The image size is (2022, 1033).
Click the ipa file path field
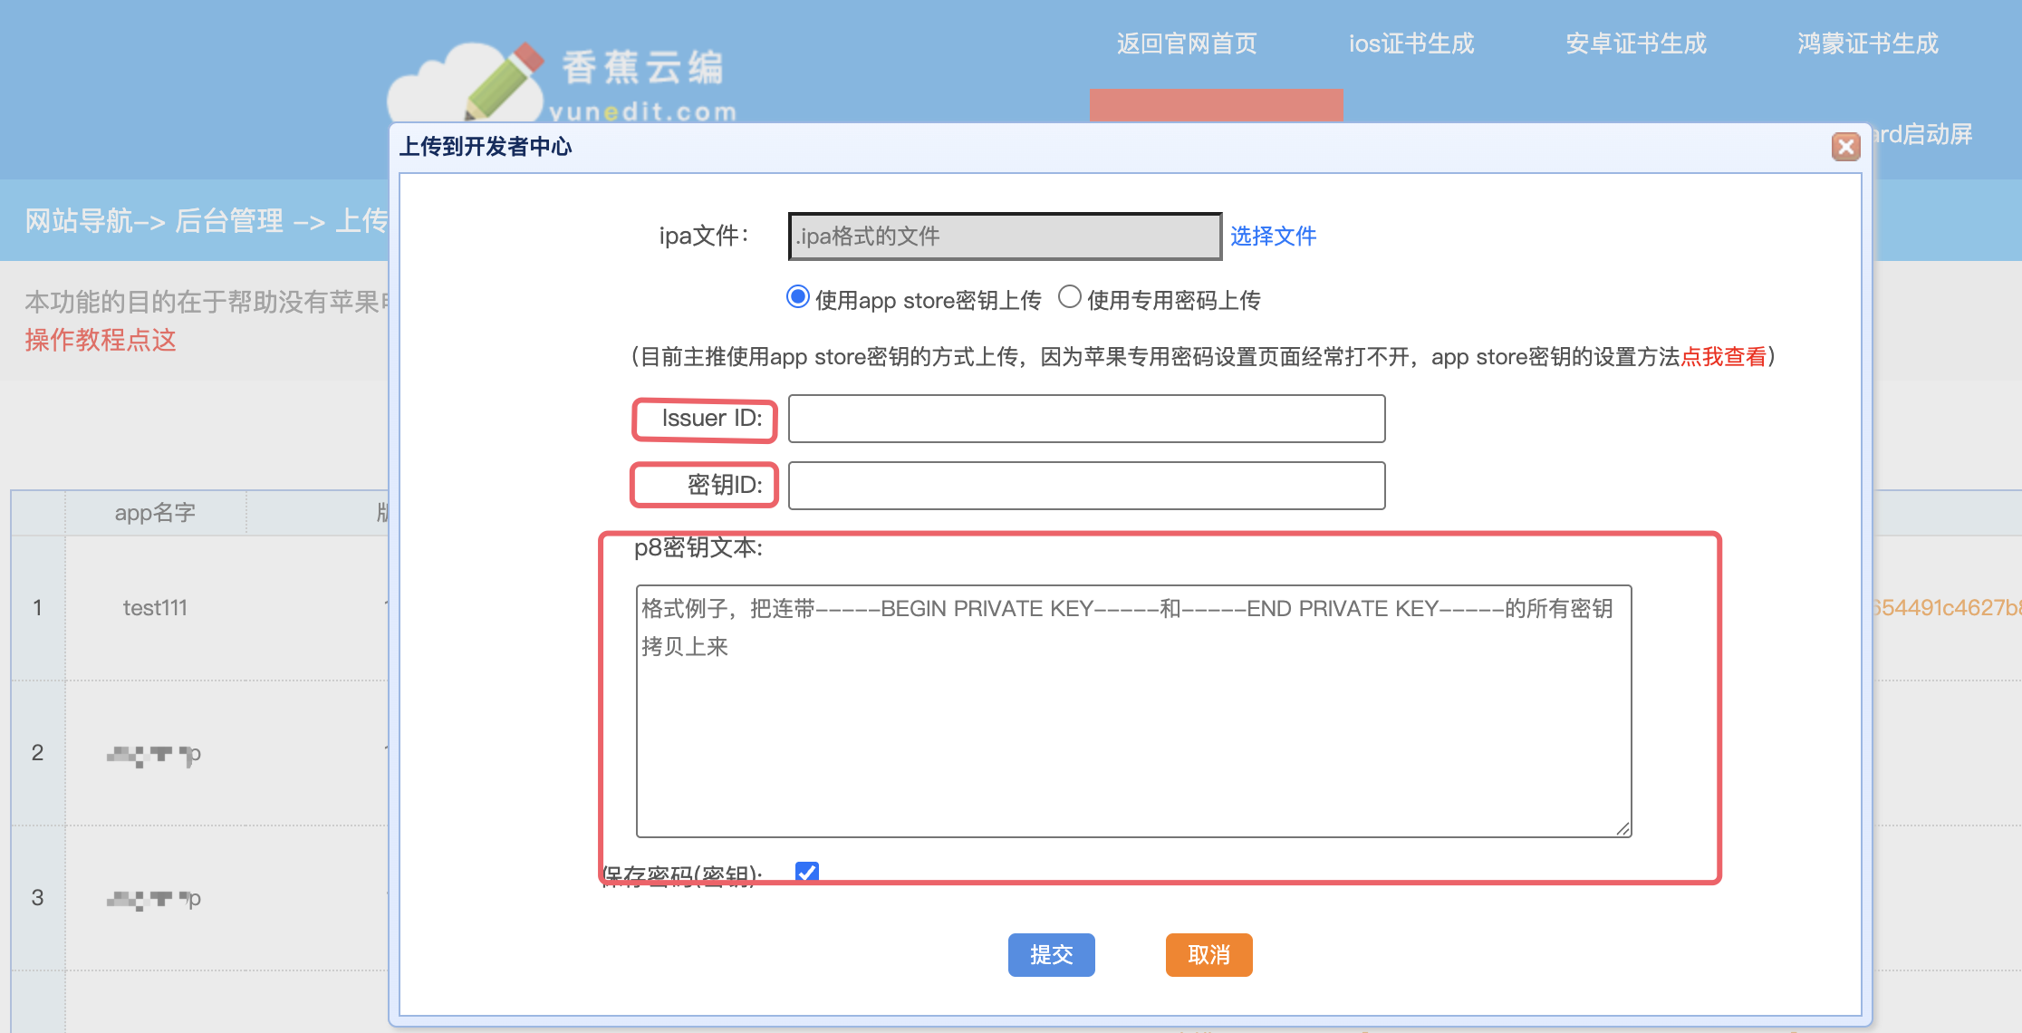1004,237
